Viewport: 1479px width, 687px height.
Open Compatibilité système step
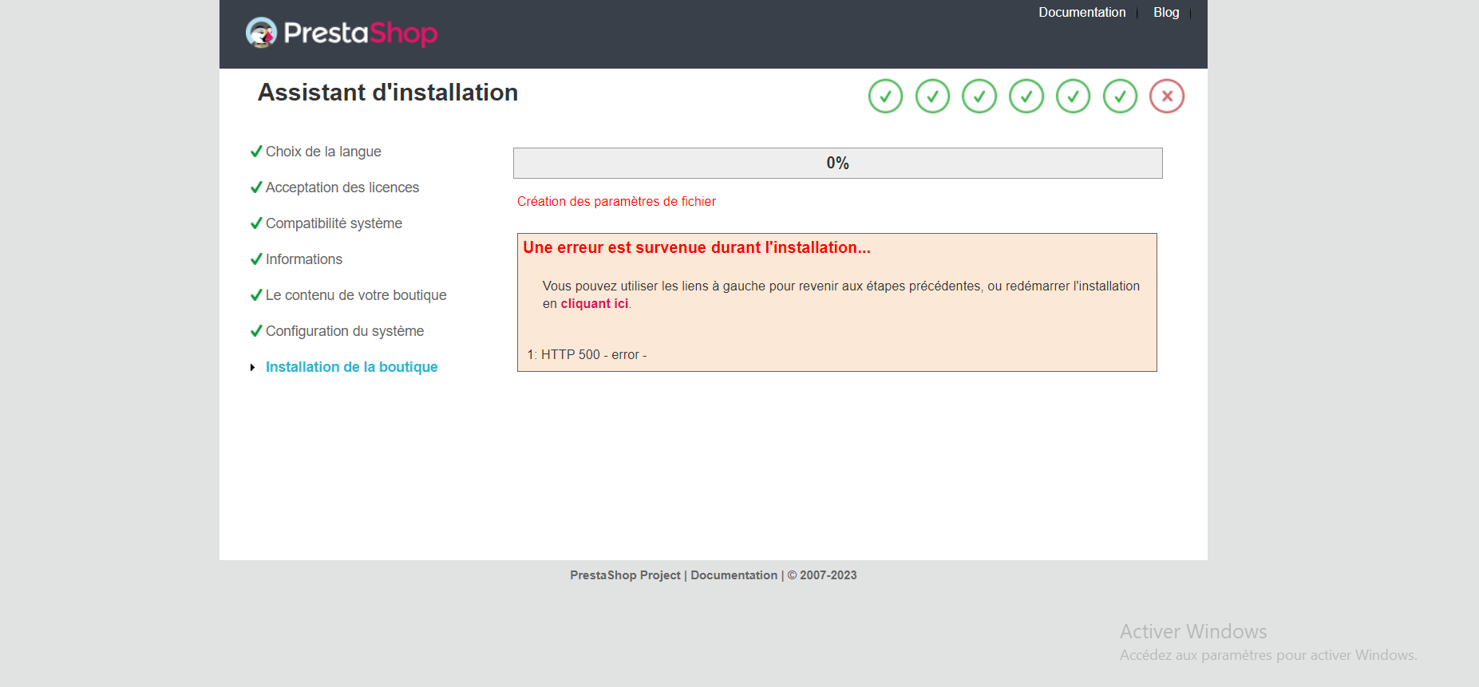(x=334, y=223)
